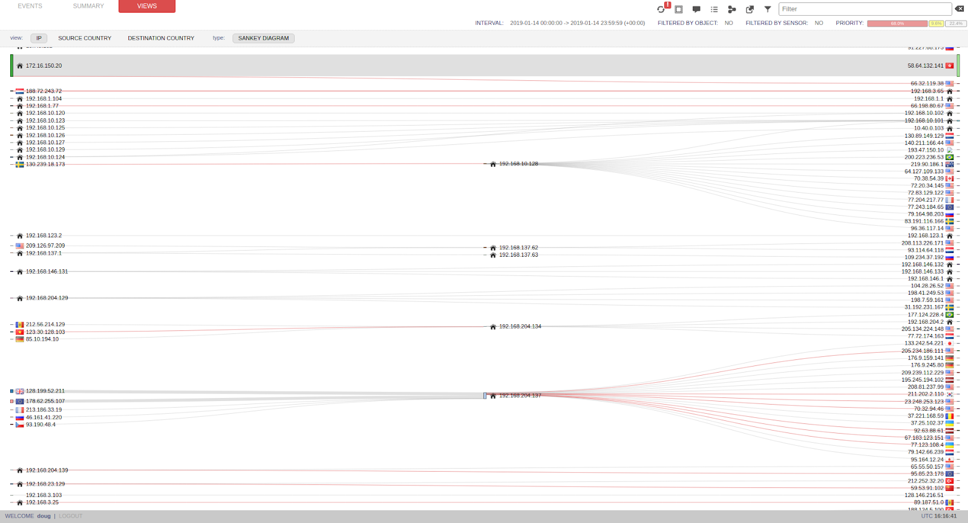968x523 pixels.
Task: Click the bulleted list icon
Action: [x=714, y=9]
